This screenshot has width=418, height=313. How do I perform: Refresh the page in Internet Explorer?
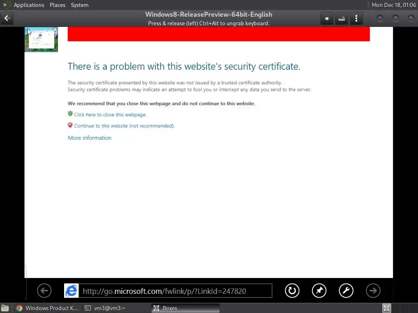coord(292,291)
